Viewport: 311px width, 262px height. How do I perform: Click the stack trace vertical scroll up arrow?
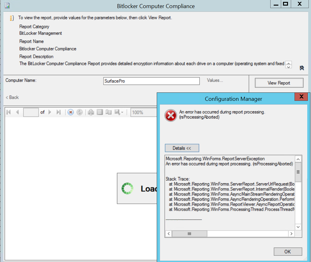tap(298, 159)
